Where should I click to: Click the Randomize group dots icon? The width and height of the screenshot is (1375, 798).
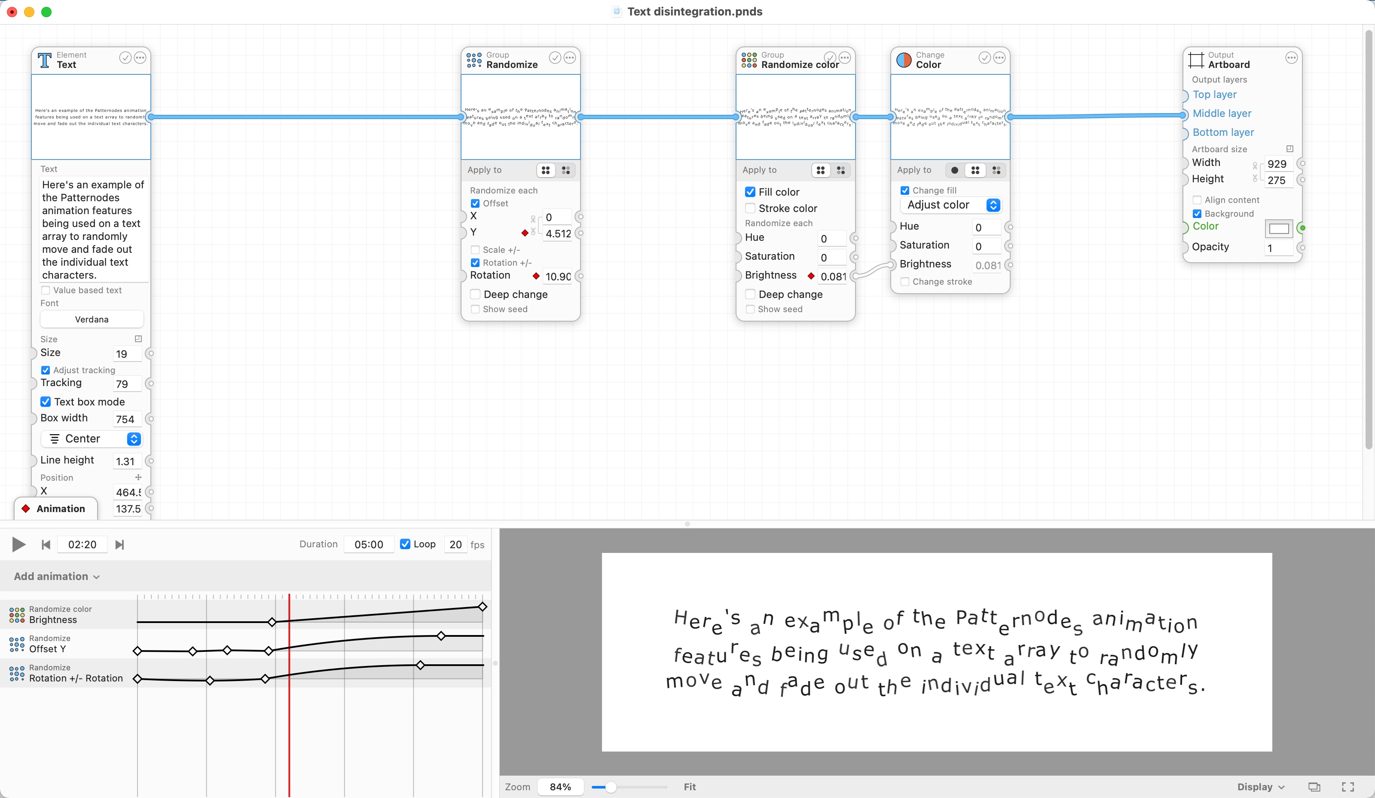tap(474, 60)
